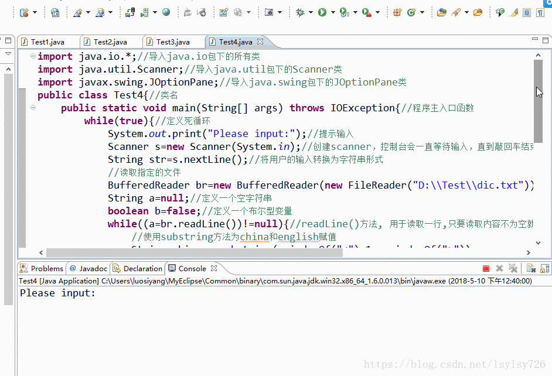The width and height of the screenshot is (552, 376).
Task: Open the New Java Class dropdown arrow
Action: coord(422,13)
